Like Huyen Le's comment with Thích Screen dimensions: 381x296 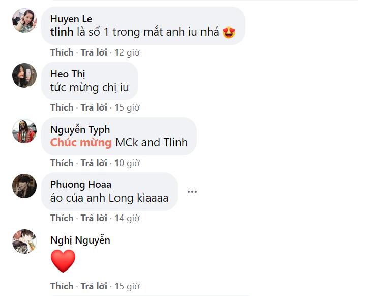[x=62, y=52]
